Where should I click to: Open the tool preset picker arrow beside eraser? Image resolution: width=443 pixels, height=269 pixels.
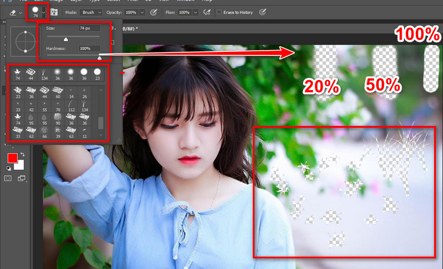[21, 13]
